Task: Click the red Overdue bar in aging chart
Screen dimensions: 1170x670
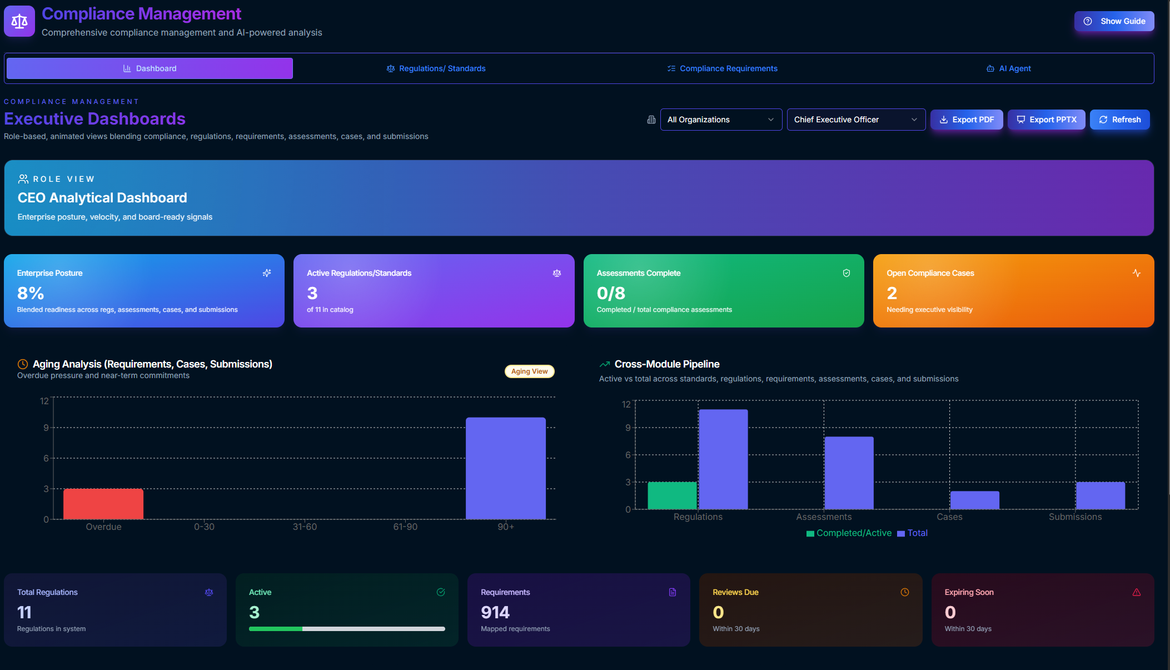Action: coord(103,504)
